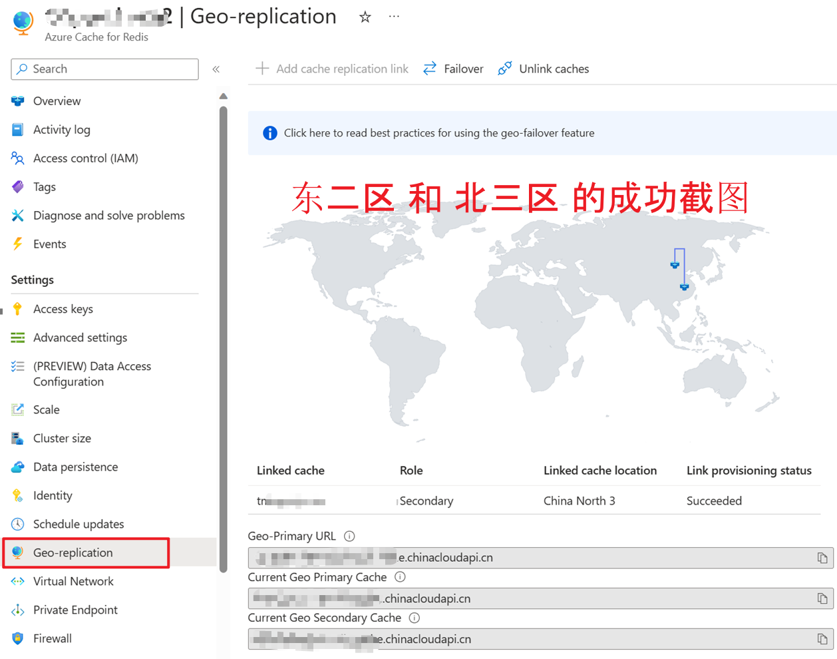Click the Failover toolbar button
The width and height of the screenshot is (837, 659).
tap(454, 69)
